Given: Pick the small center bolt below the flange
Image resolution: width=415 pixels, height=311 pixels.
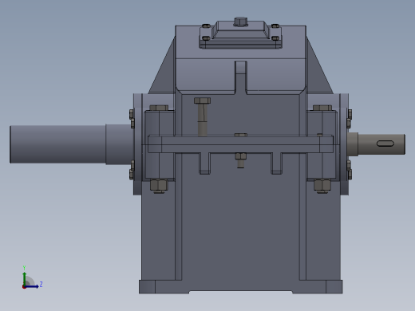Looking at the screenshot, I should coord(240,160).
